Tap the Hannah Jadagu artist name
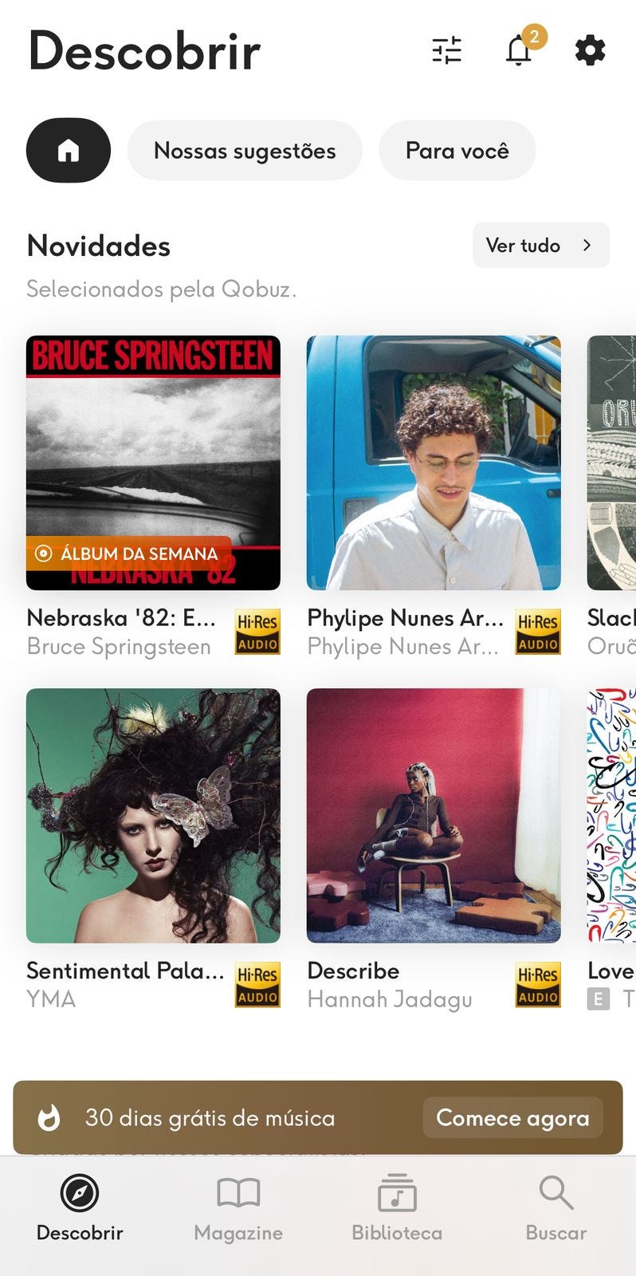 pos(390,999)
